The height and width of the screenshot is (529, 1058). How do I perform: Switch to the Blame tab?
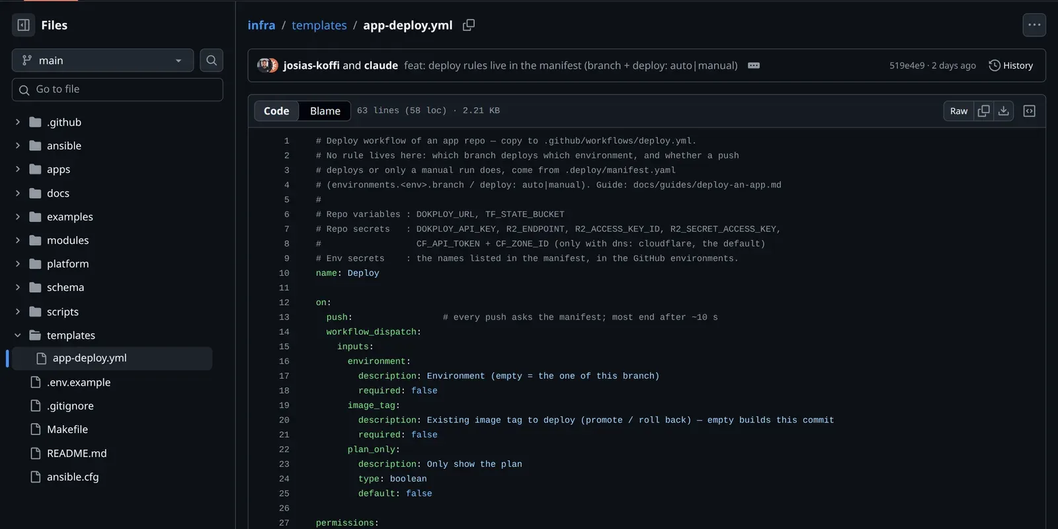coord(325,111)
